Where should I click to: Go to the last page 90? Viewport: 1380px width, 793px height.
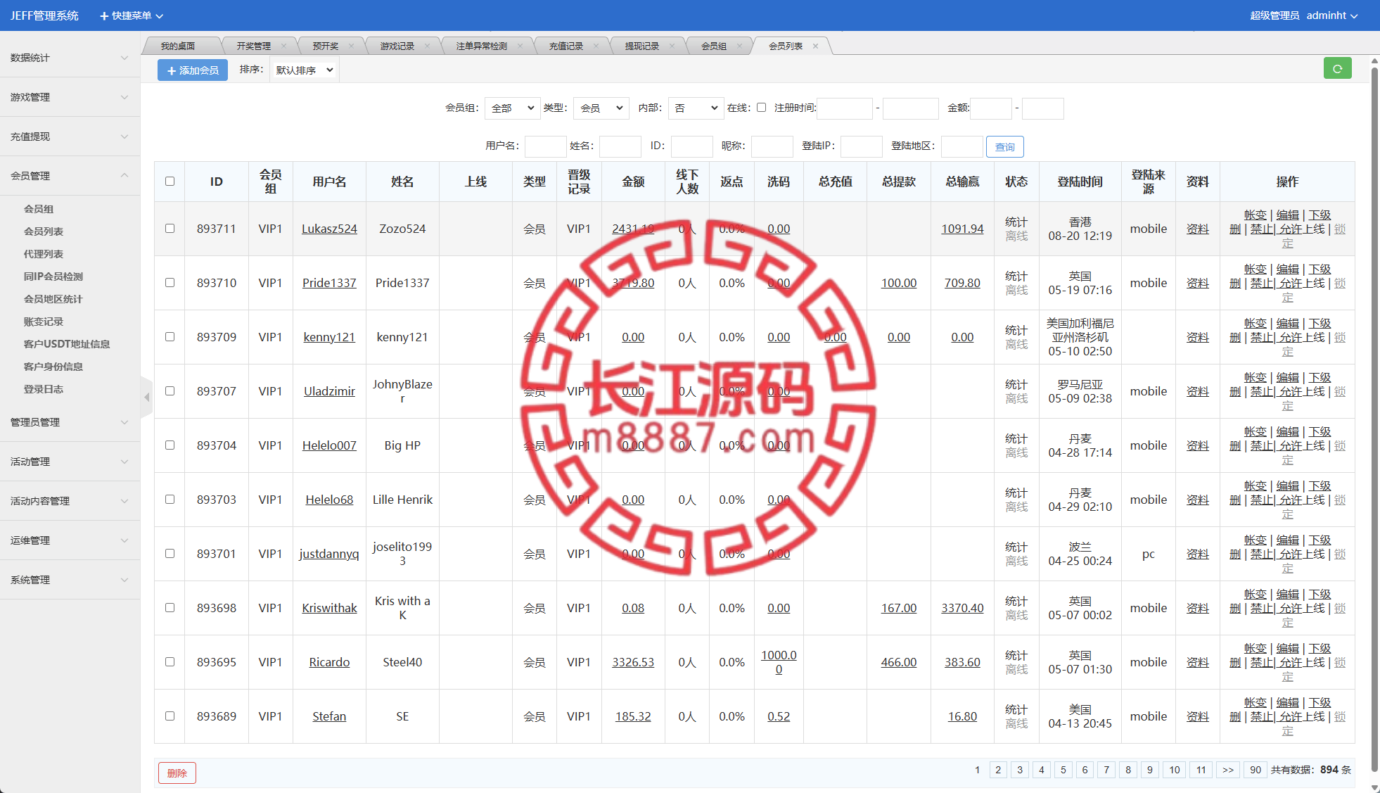pos(1256,770)
